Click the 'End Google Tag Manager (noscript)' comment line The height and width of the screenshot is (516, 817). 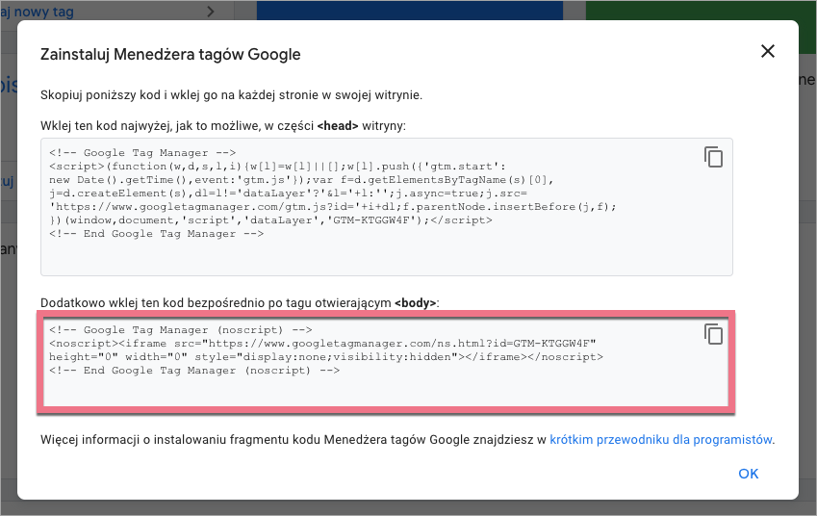pos(194,370)
